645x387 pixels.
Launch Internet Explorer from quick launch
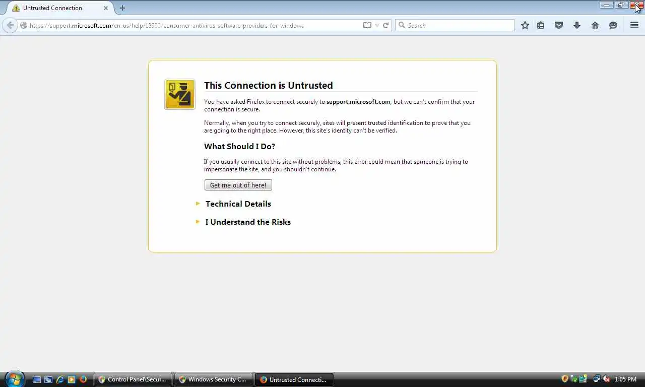[x=60, y=379]
